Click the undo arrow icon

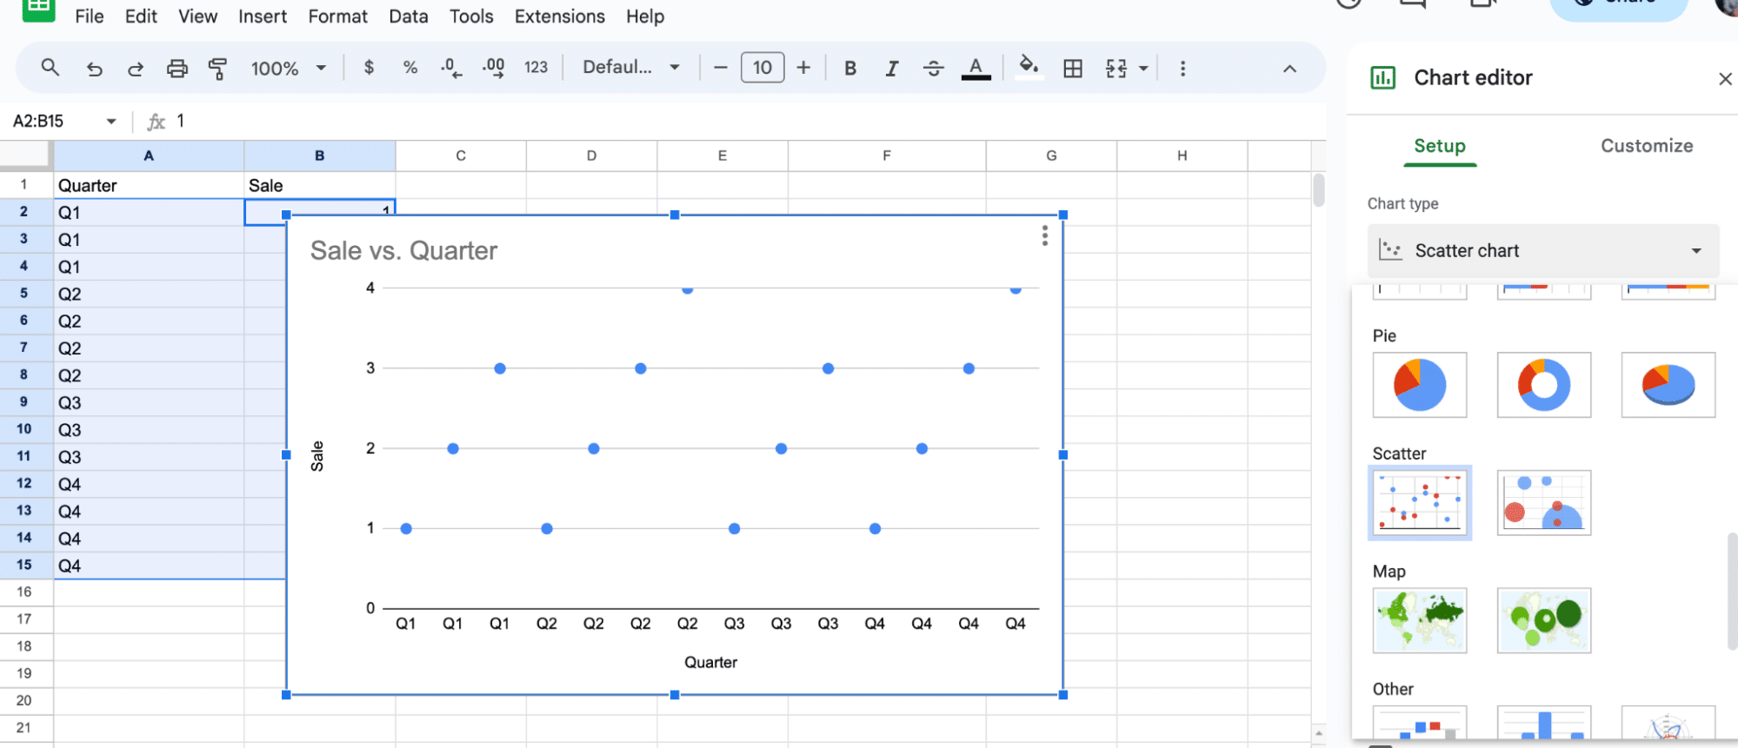tap(94, 68)
